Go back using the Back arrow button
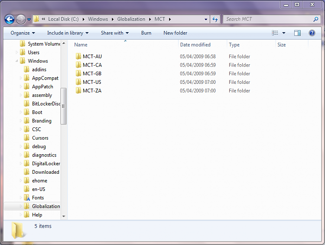 click(x=10, y=19)
